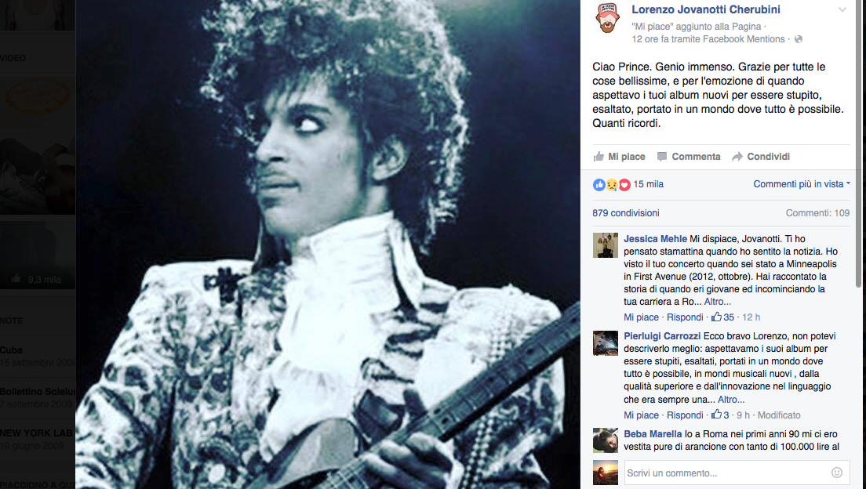The image size is (866, 489).
Task: Click the reaction emoji icons beside 15 mila
Action: point(611,185)
